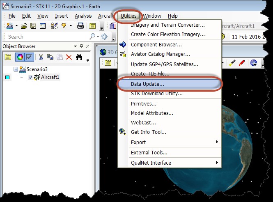The image size is (273, 202).
Task: Open the Help menu
Action: 172,16
